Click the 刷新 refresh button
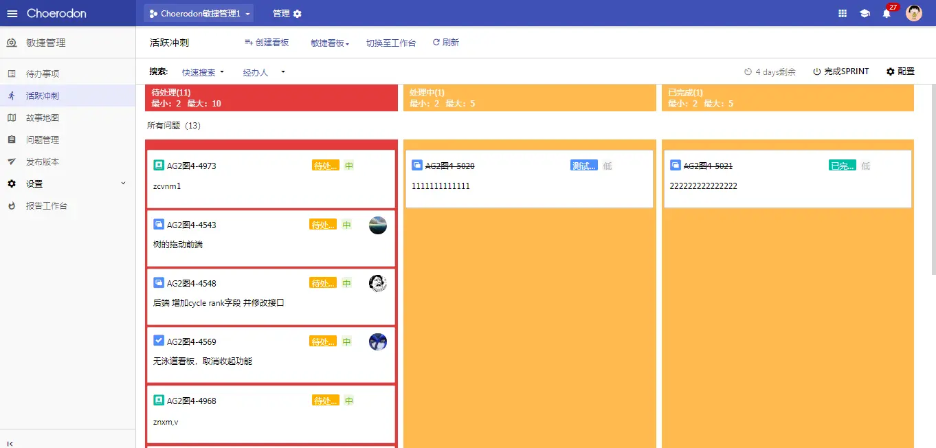 pyautogui.click(x=445, y=43)
